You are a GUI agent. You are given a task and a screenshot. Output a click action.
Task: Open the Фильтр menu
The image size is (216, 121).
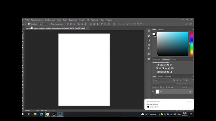tap(82, 20)
